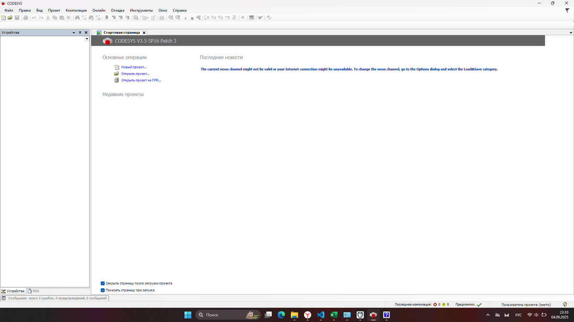Click the security shield icon in status bar
This screenshot has height=322, width=574.
[x=565, y=304]
